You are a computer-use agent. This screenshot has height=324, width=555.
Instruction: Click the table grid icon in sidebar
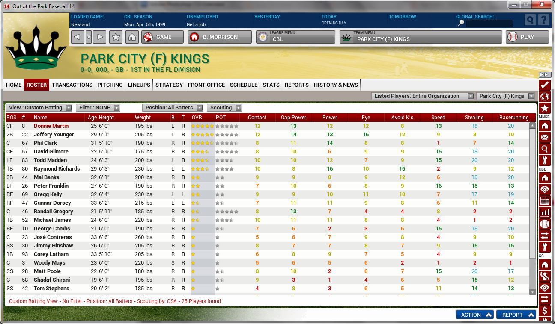[x=544, y=201]
